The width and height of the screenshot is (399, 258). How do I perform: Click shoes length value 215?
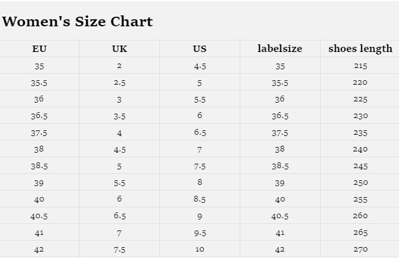(x=360, y=66)
